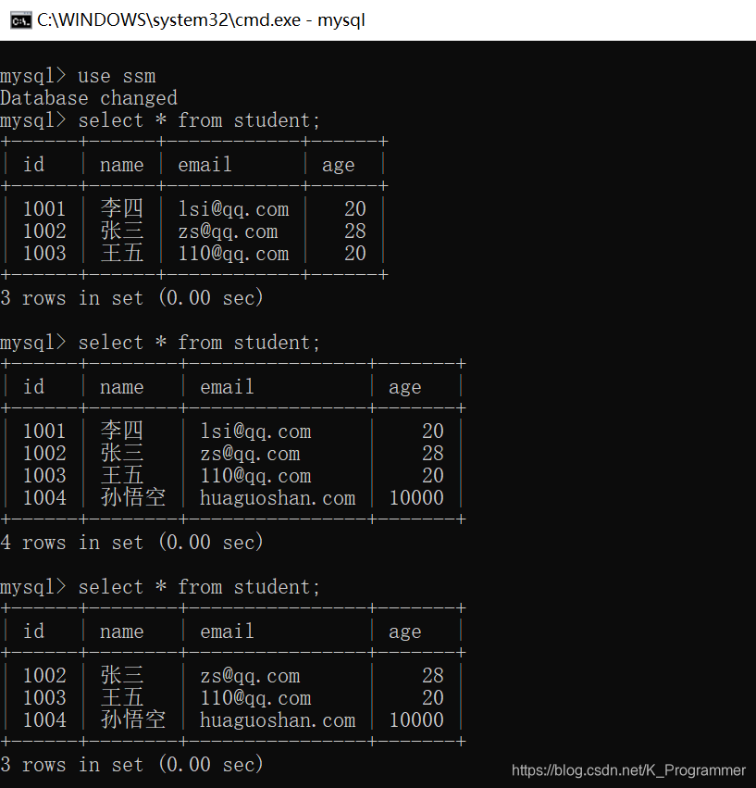Click age 10000 in the third table
The height and width of the screenshot is (788, 756).
click(x=416, y=720)
